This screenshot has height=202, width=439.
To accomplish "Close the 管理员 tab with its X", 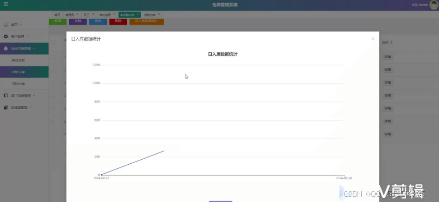I will tap(77, 14).
